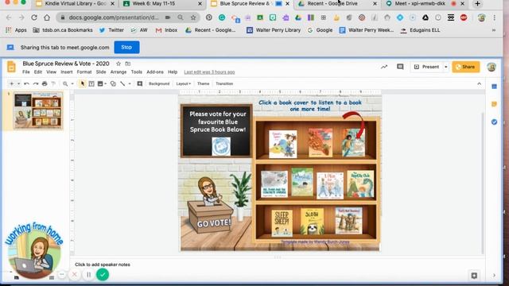This screenshot has width=509, height=286.
Task: Click the Insert image tool icon
Action: pos(100,83)
